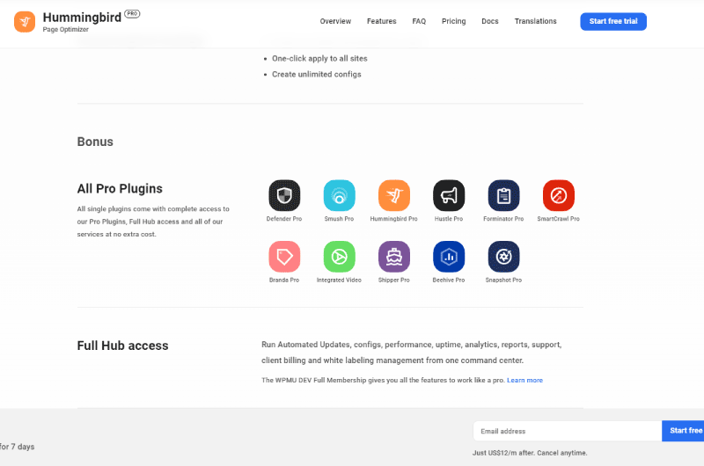The height and width of the screenshot is (466, 704).
Task: Select the SmartCrawl Pro red icon
Action: tap(558, 195)
